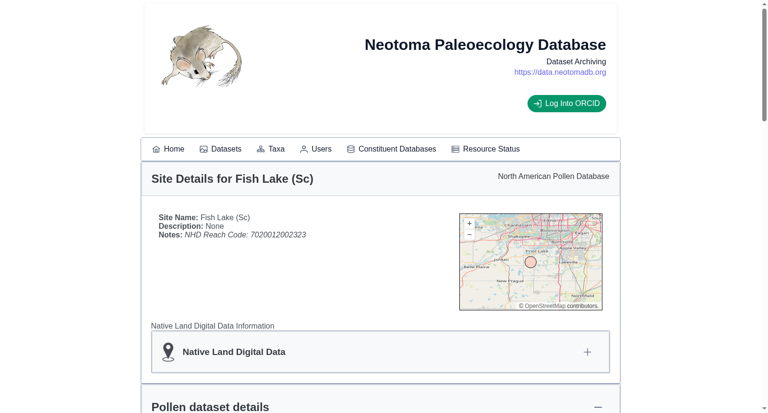This screenshot has height=413, width=768.
Task: Expand the Native Land Digital Data section
Action: [588, 352]
